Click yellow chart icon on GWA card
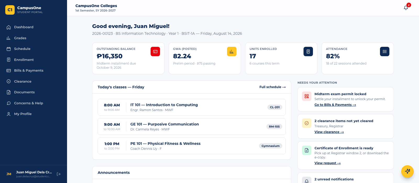The image size is (419, 183). click(x=232, y=52)
